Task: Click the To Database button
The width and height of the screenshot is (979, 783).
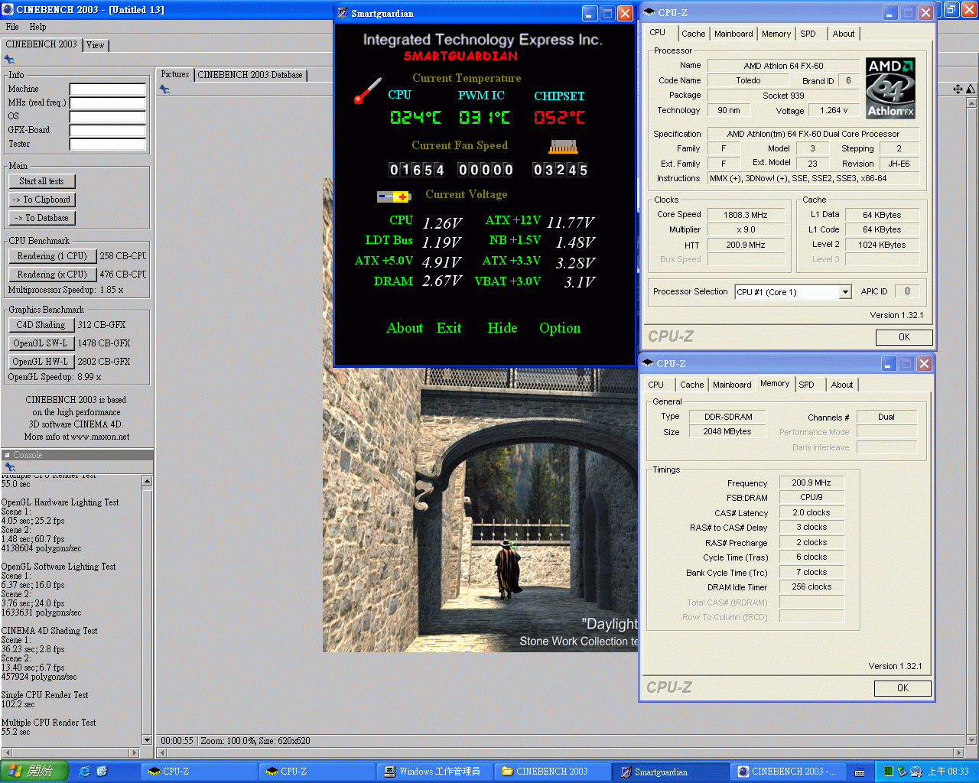Action: [x=42, y=218]
